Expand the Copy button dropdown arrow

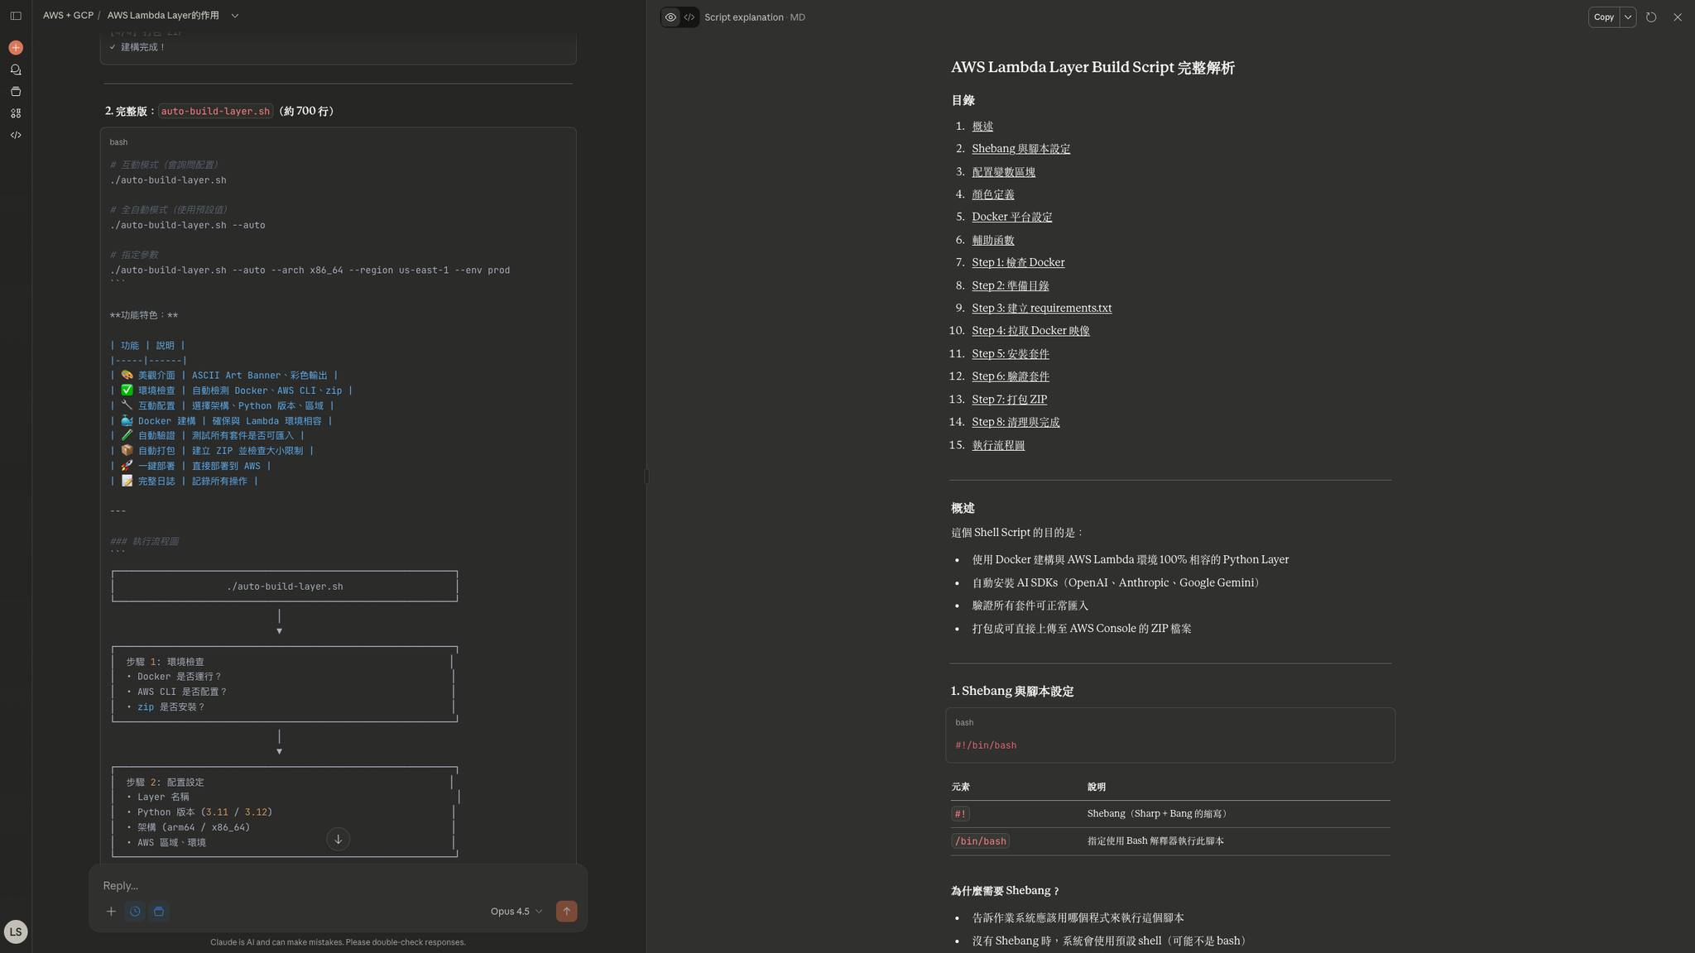coord(1628,17)
